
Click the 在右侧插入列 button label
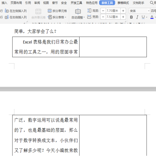tap(18, 17)
